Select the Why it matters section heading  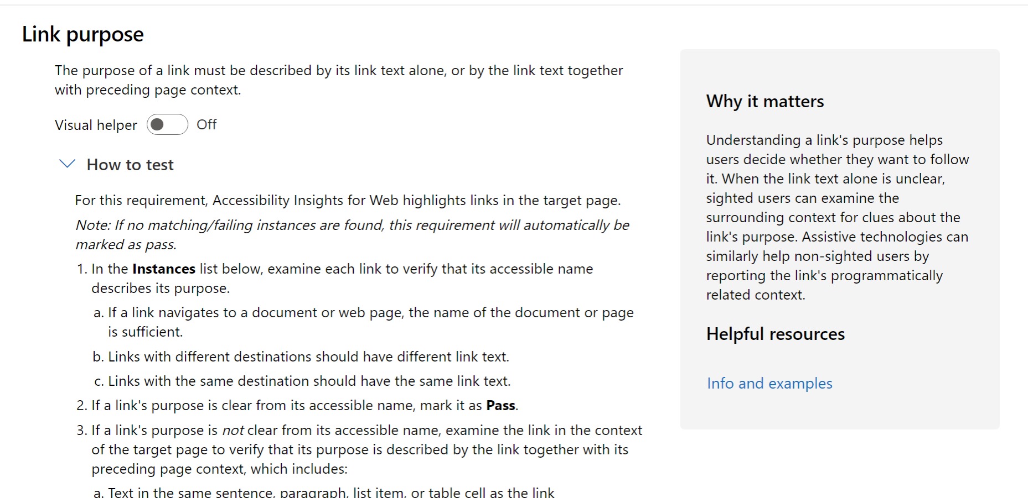764,101
